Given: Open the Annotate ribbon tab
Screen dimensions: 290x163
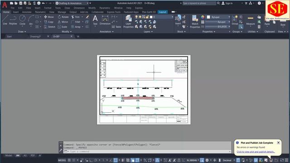Looking at the screenshot, I should [x=27, y=12].
